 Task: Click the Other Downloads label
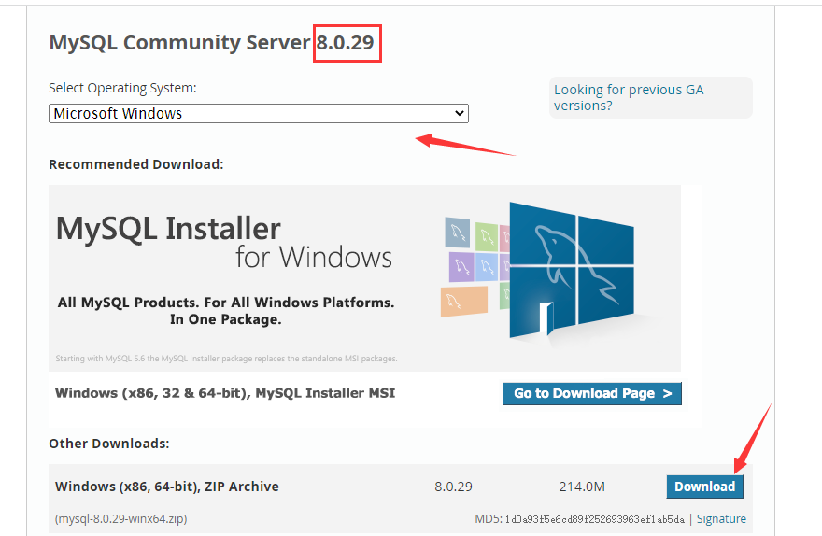click(109, 444)
